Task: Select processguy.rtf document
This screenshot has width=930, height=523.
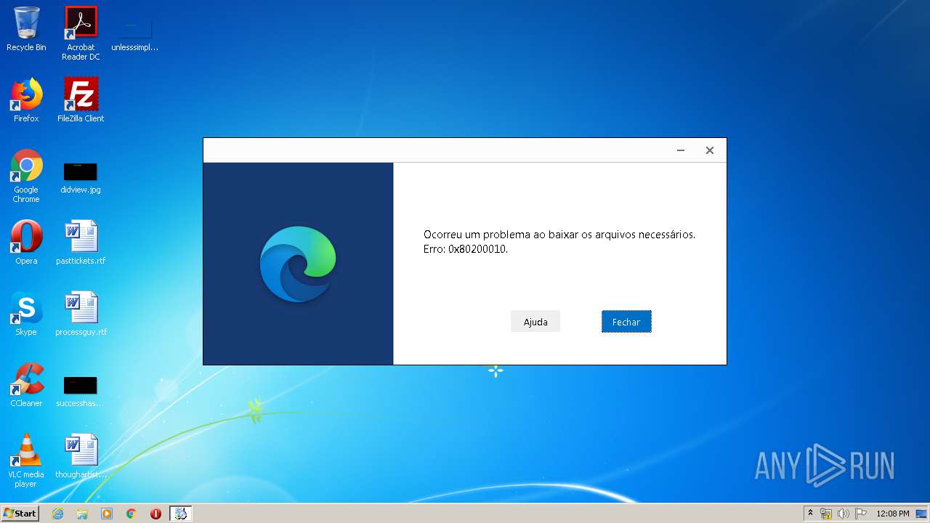Action: 81,314
